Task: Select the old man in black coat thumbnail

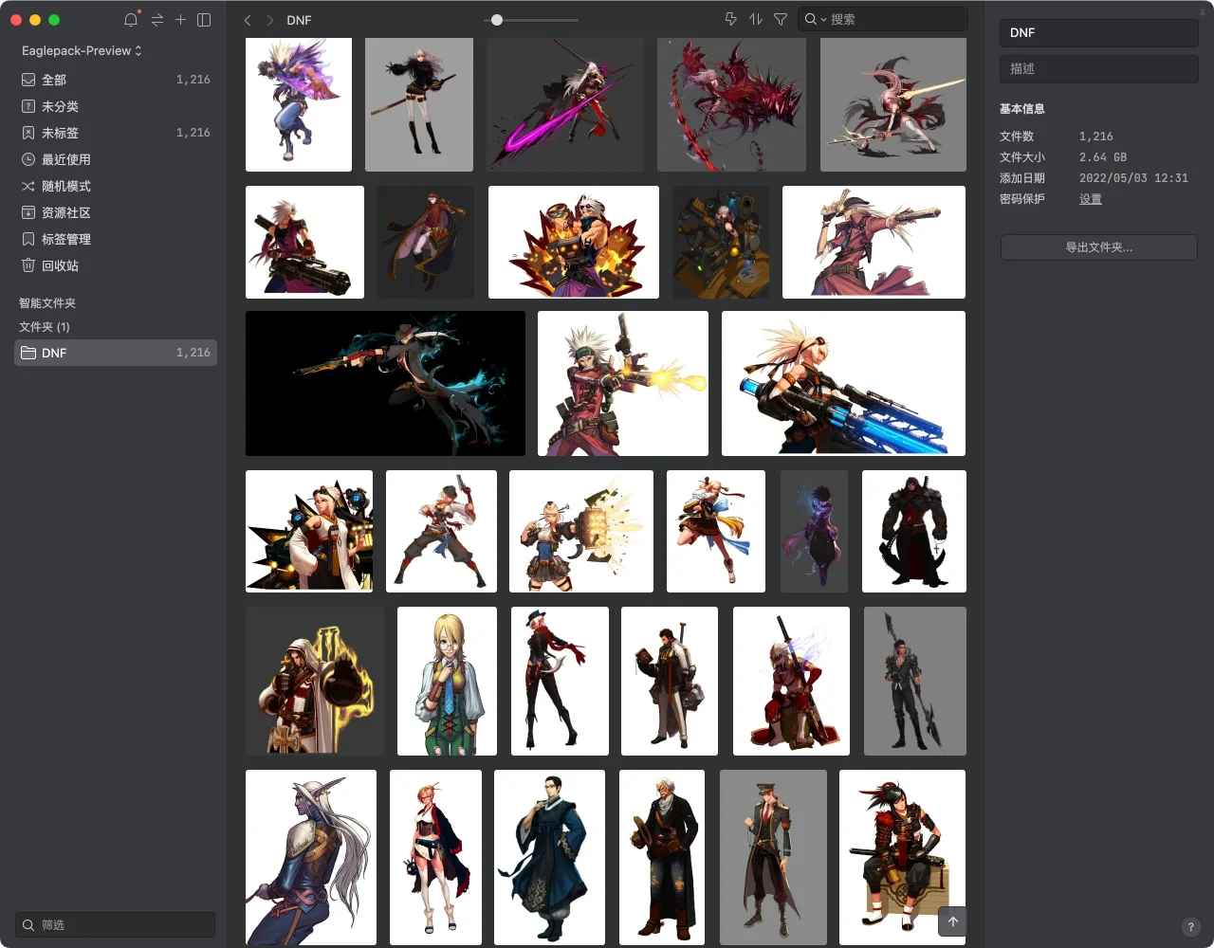Action: (x=662, y=857)
